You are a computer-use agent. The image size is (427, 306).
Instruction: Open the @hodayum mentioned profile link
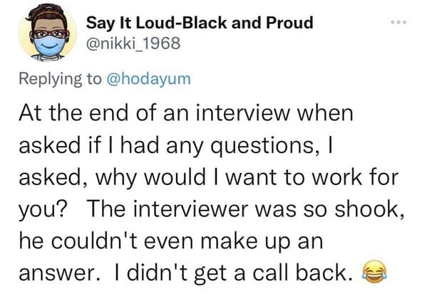149,79
